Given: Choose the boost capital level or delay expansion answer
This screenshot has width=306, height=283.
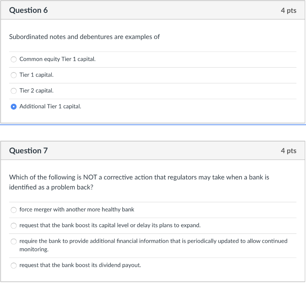Looking at the screenshot, I should [x=13, y=226].
